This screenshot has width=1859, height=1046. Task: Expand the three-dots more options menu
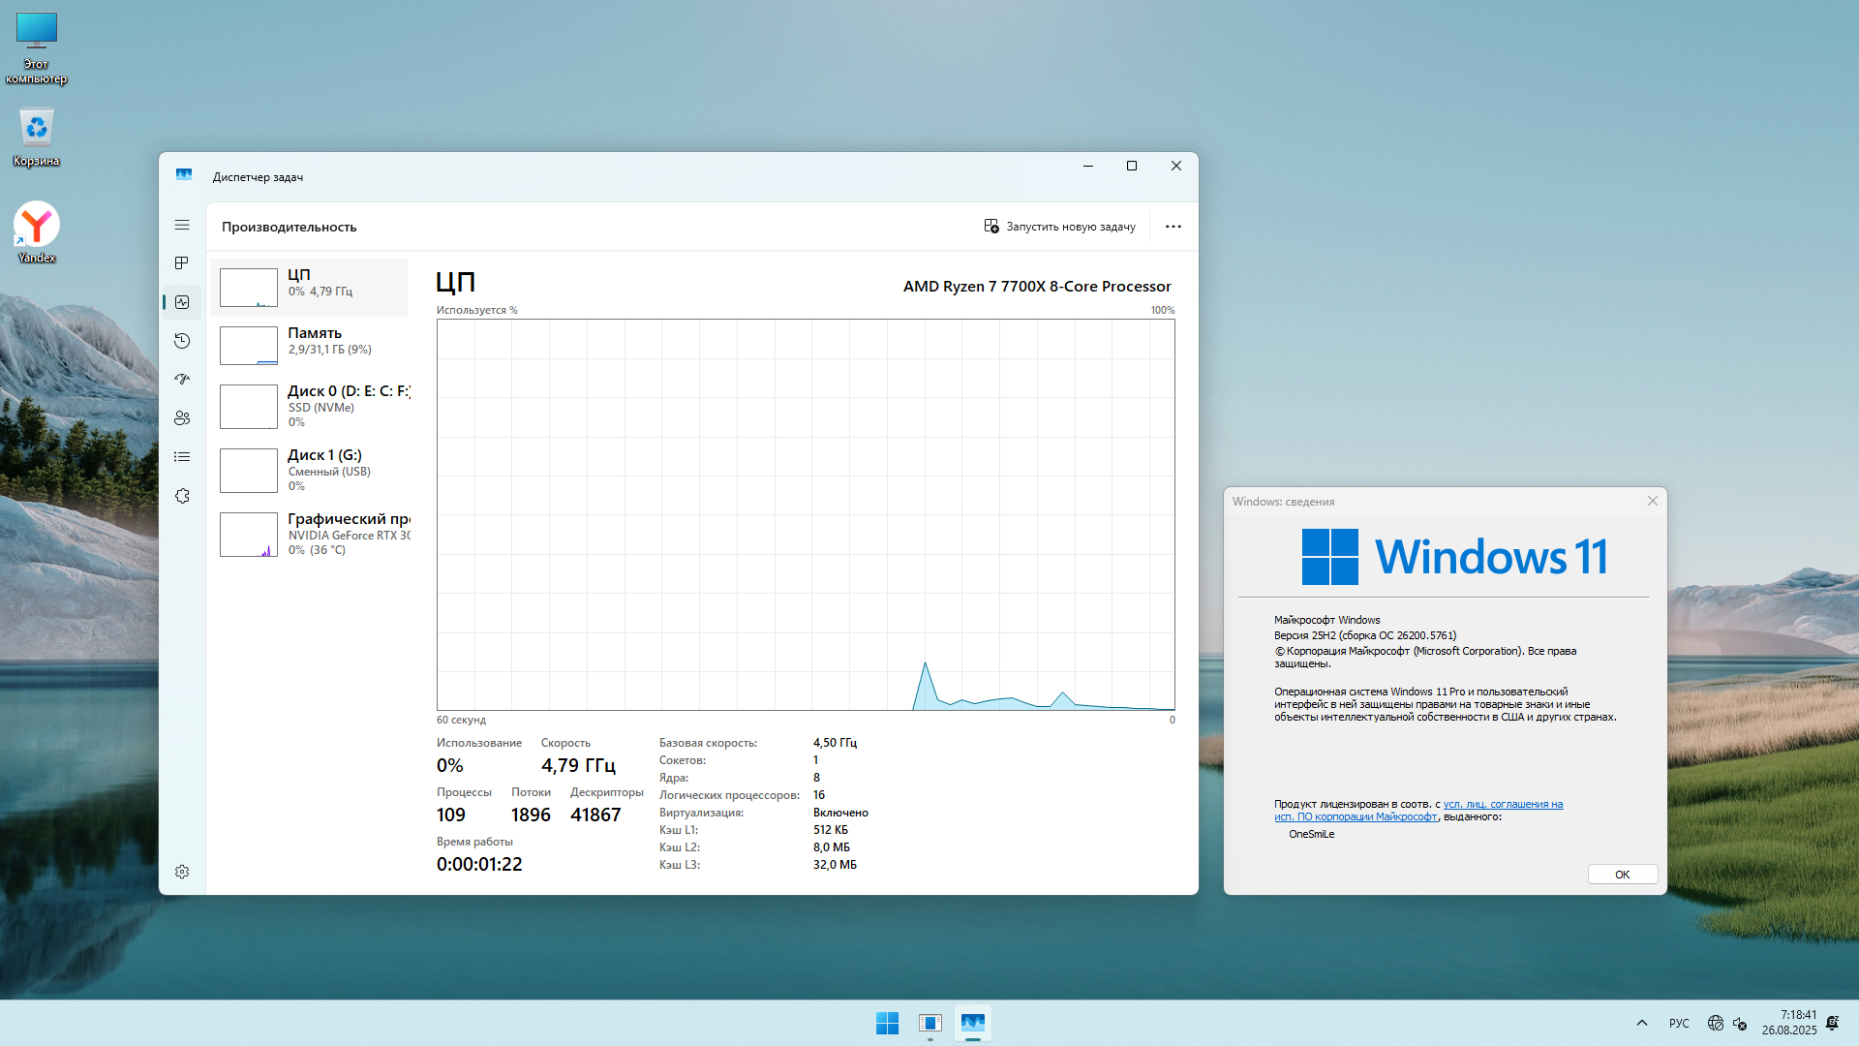tap(1173, 227)
